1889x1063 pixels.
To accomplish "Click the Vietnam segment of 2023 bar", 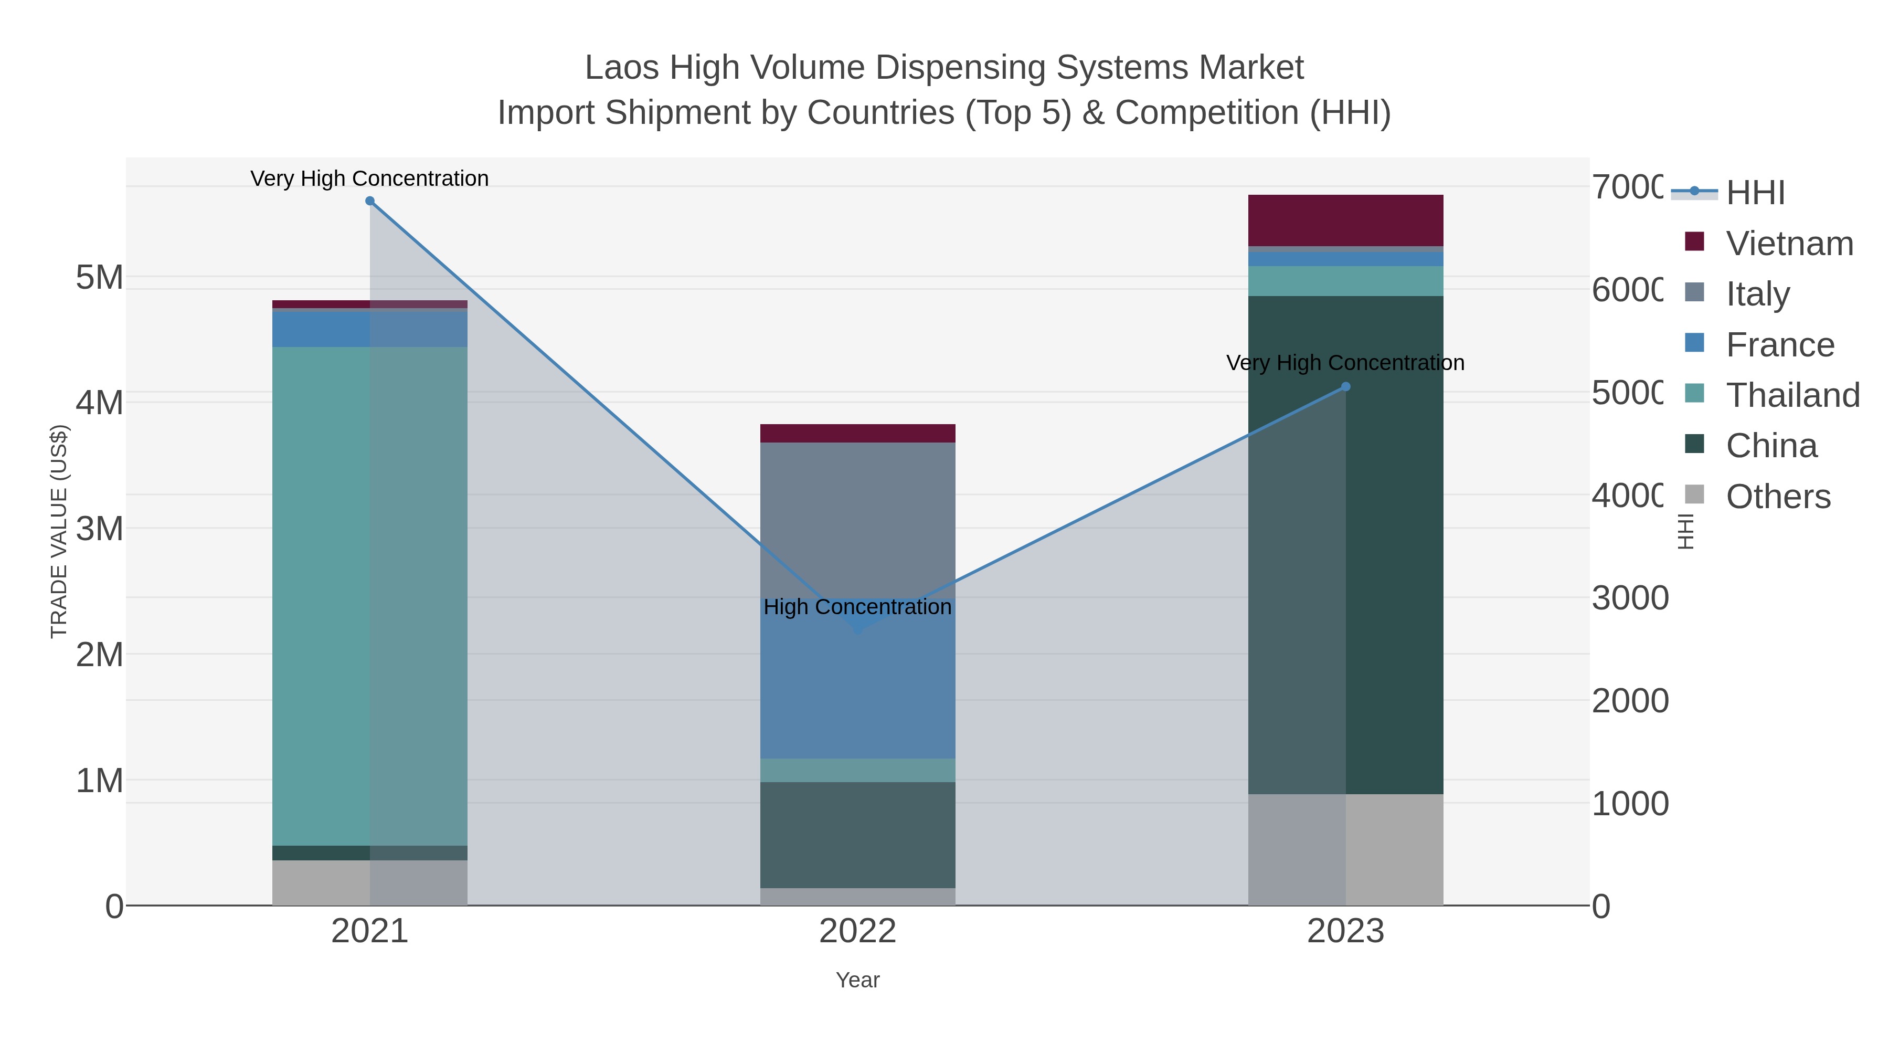I will (x=1345, y=220).
